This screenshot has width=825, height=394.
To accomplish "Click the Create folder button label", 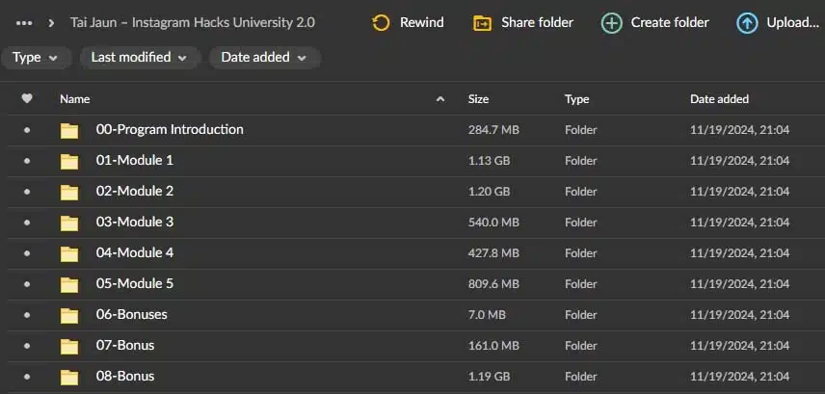I will [670, 22].
